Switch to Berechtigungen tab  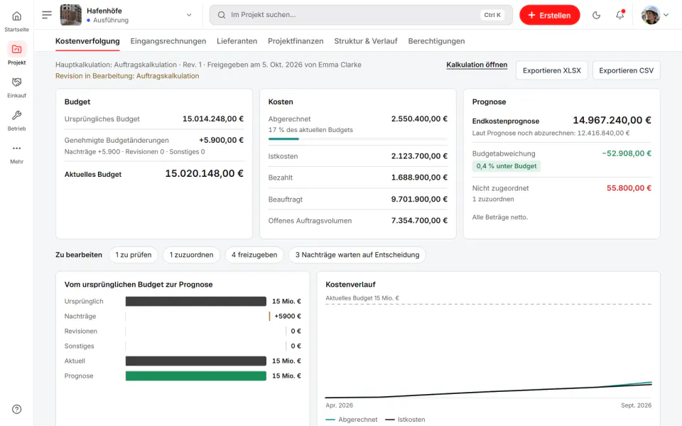[x=436, y=41]
